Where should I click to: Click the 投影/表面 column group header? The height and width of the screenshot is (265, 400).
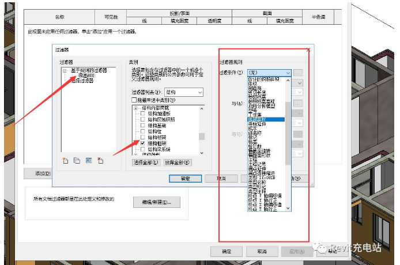179,13
